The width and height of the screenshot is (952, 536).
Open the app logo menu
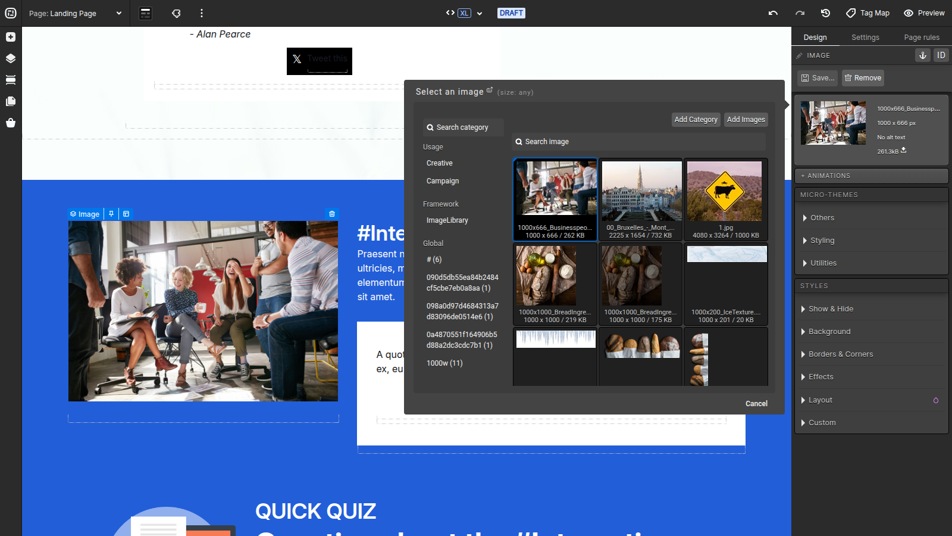tap(11, 13)
